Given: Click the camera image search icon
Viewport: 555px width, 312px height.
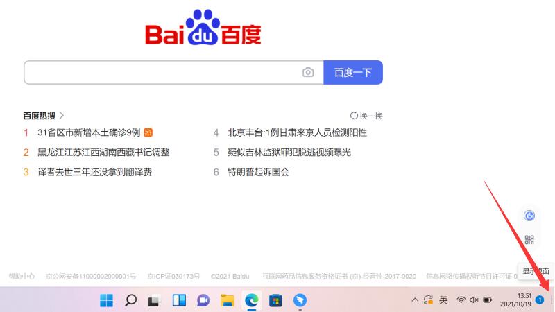Looking at the screenshot, I should tap(308, 72).
